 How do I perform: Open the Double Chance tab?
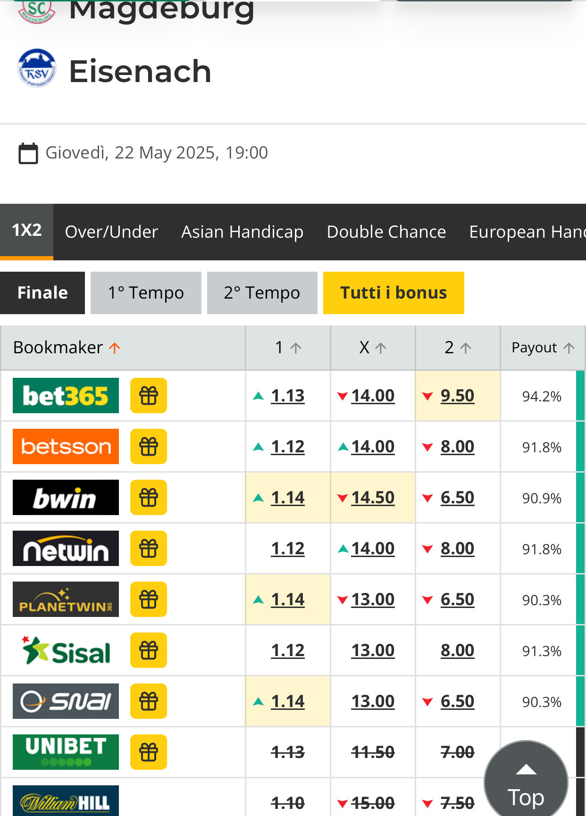coord(386,232)
